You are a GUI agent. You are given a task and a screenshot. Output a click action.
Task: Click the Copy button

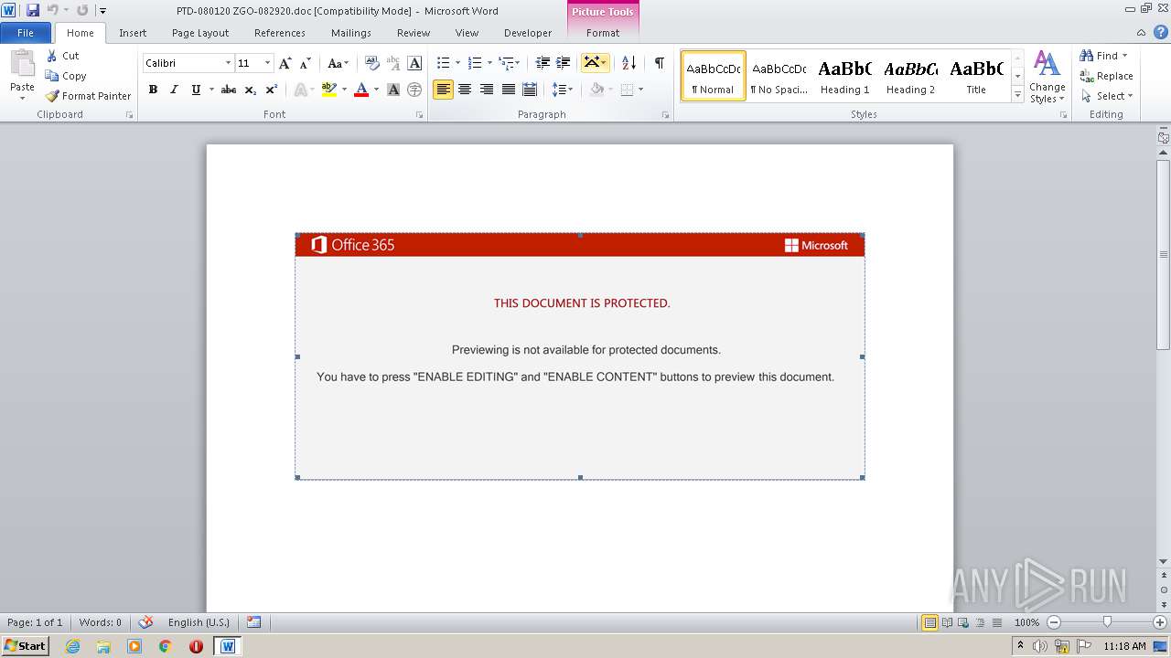pos(67,76)
